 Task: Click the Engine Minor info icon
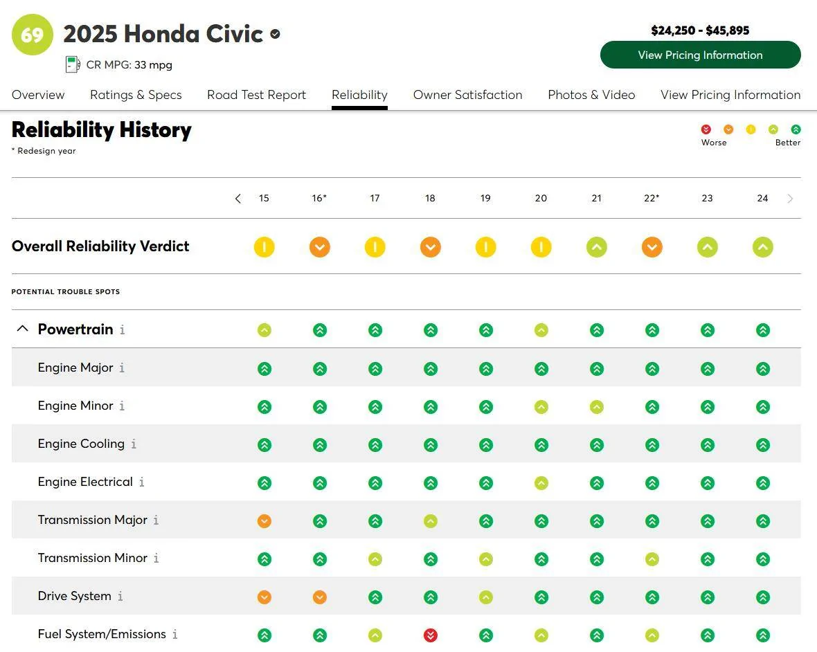point(122,406)
